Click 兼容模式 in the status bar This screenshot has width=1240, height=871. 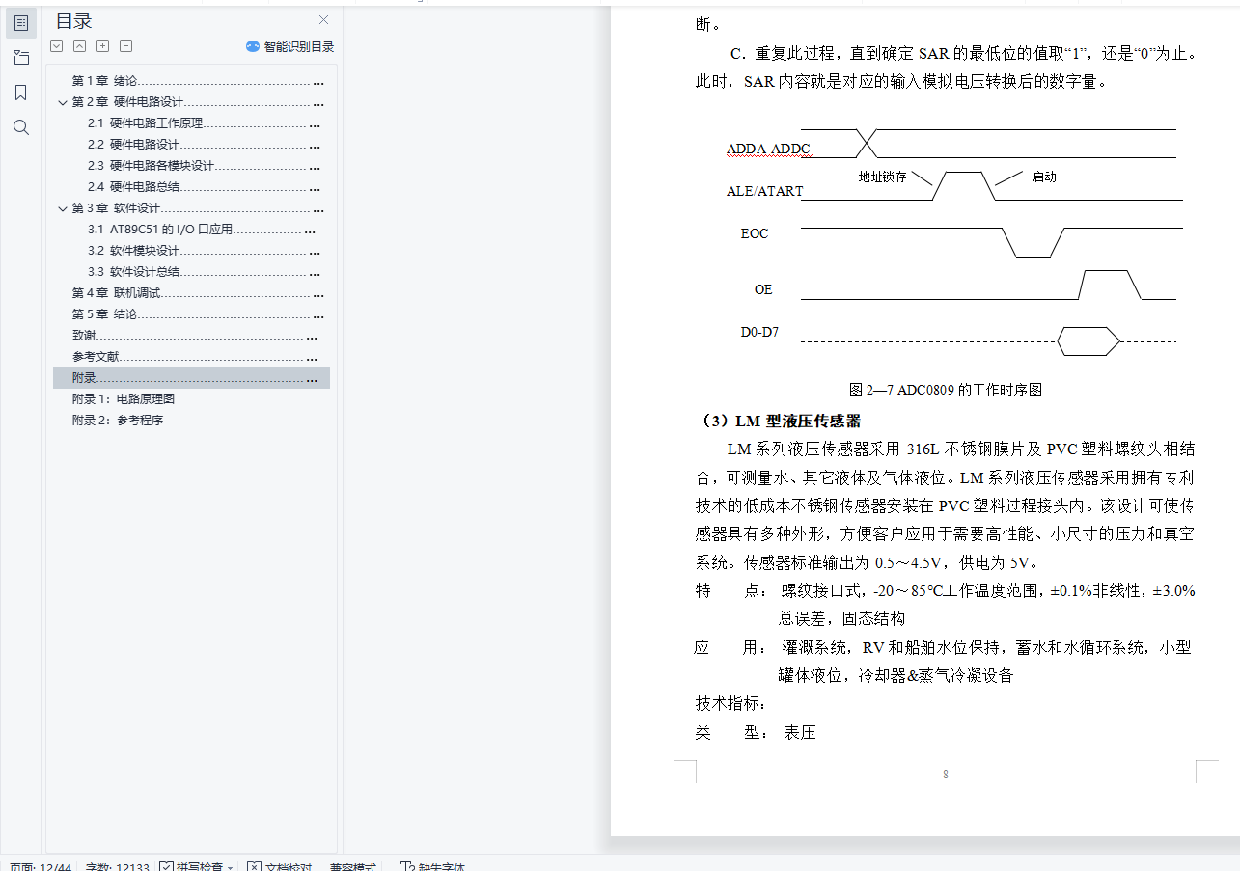[353, 867]
